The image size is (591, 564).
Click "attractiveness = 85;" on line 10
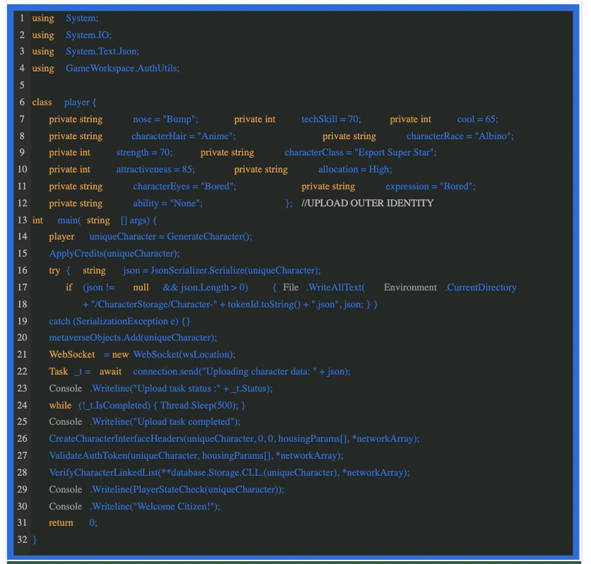point(156,169)
